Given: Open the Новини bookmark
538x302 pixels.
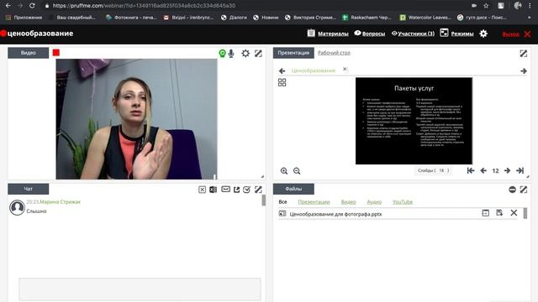Looking at the screenshot, I should click(266, 18).
